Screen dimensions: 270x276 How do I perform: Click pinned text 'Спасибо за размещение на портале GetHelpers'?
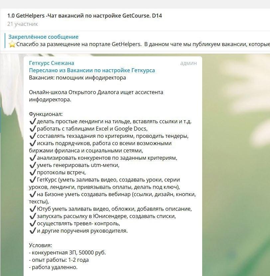point(79,44)
